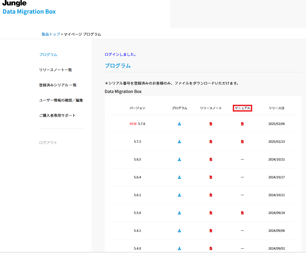The height and width of the screenshot is (253, 306).
Task: Click release date 2024/09/02
Action: tap(277, 249)
